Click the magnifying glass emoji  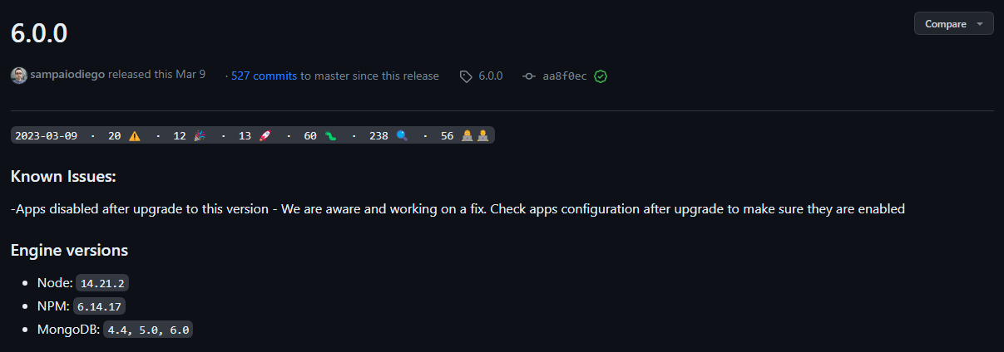(402, 136)
